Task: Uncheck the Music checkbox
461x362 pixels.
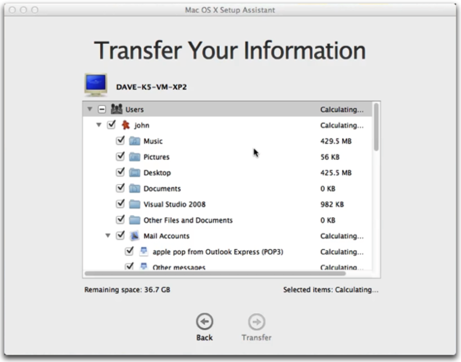Action: pyautogui.click(x=120, y=141)
